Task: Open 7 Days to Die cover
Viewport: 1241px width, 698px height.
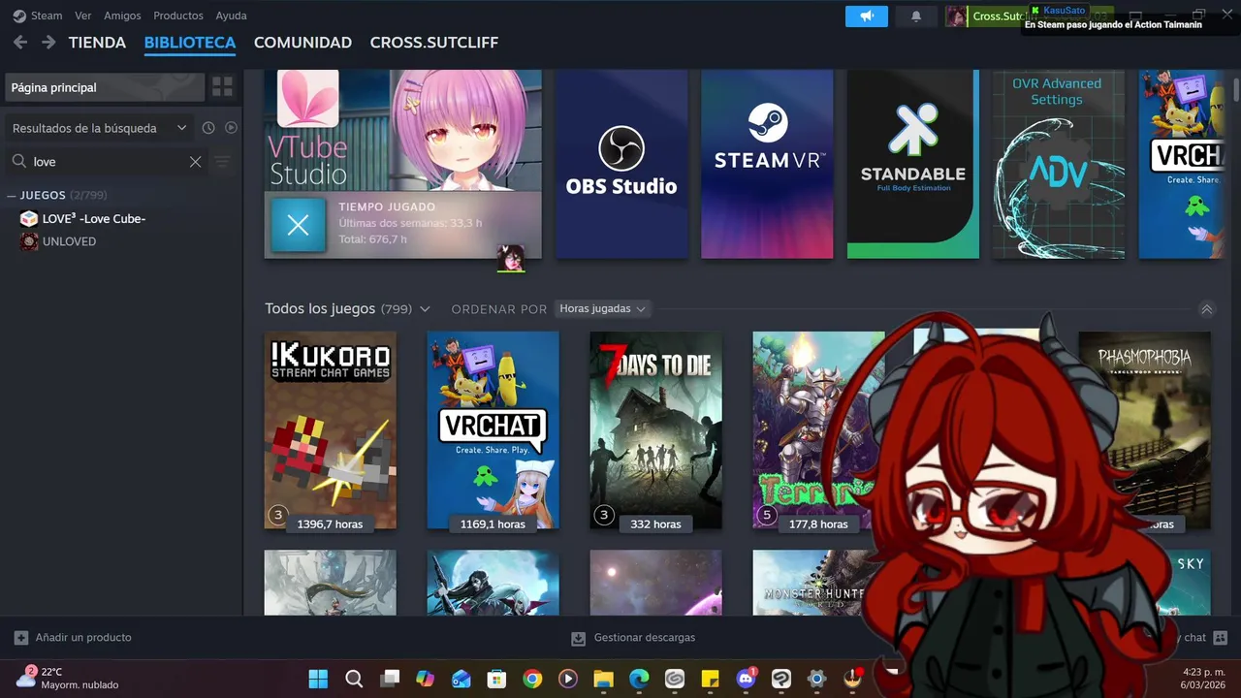Action: click(x=656, y=430)
